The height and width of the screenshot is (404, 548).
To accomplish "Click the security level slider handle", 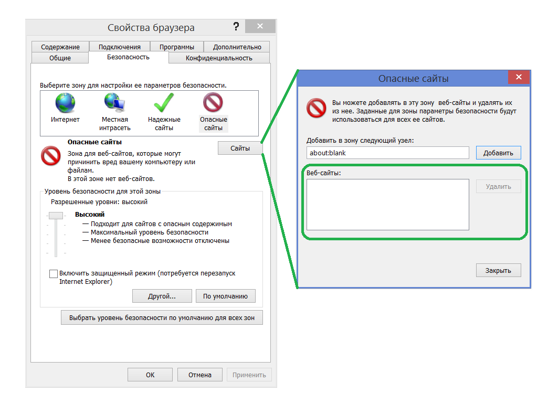I will 56,215.
